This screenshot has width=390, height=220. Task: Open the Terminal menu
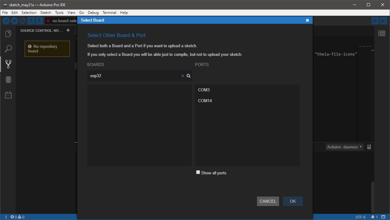tap(109, 13)
